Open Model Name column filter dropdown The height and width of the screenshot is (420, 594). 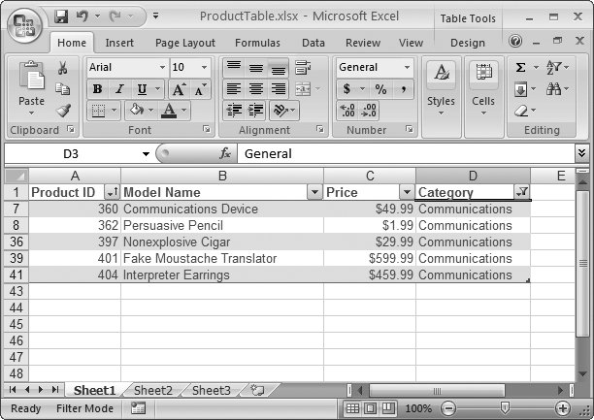click(314, 192)
